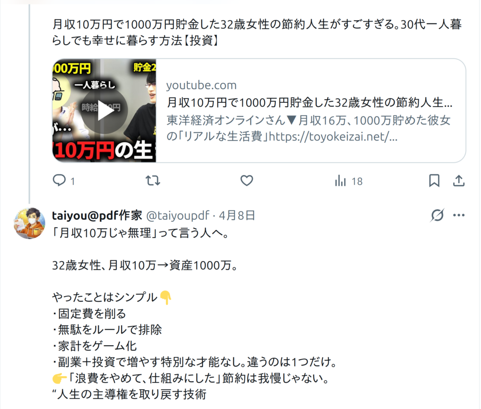Open the three-dot more menu on taiyou's post
This screenshot has width=481, height=409.
point(459,215)
